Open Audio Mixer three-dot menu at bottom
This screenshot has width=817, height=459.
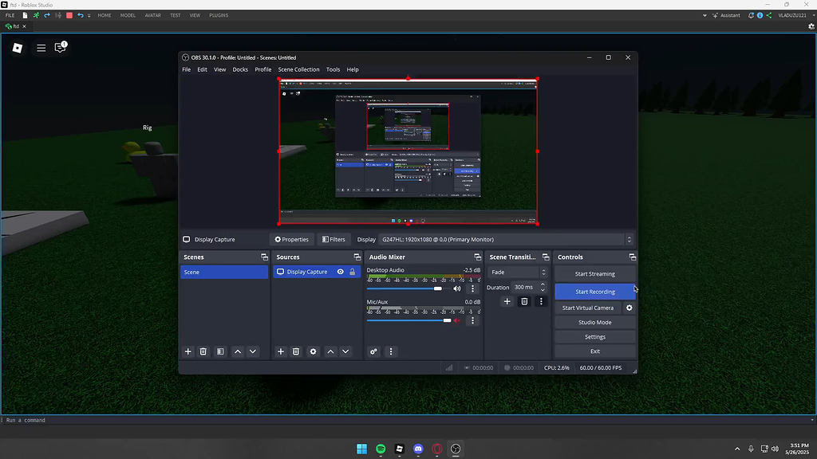click(391, 351)
